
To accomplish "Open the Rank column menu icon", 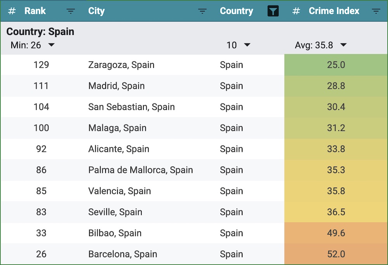I will coord(71,11).
